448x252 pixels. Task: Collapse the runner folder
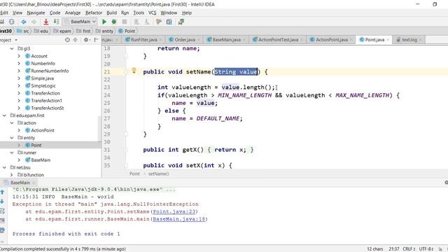pyautogui.click(x=12, y=153)
